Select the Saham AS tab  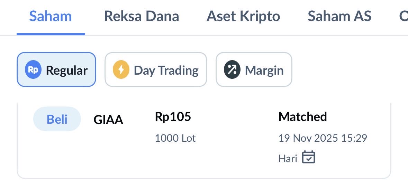[339, 16]
